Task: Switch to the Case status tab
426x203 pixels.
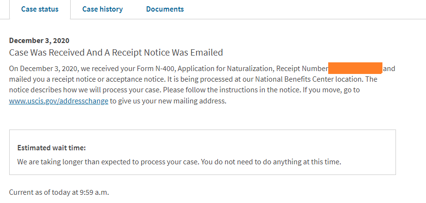Action: [40, 9]
